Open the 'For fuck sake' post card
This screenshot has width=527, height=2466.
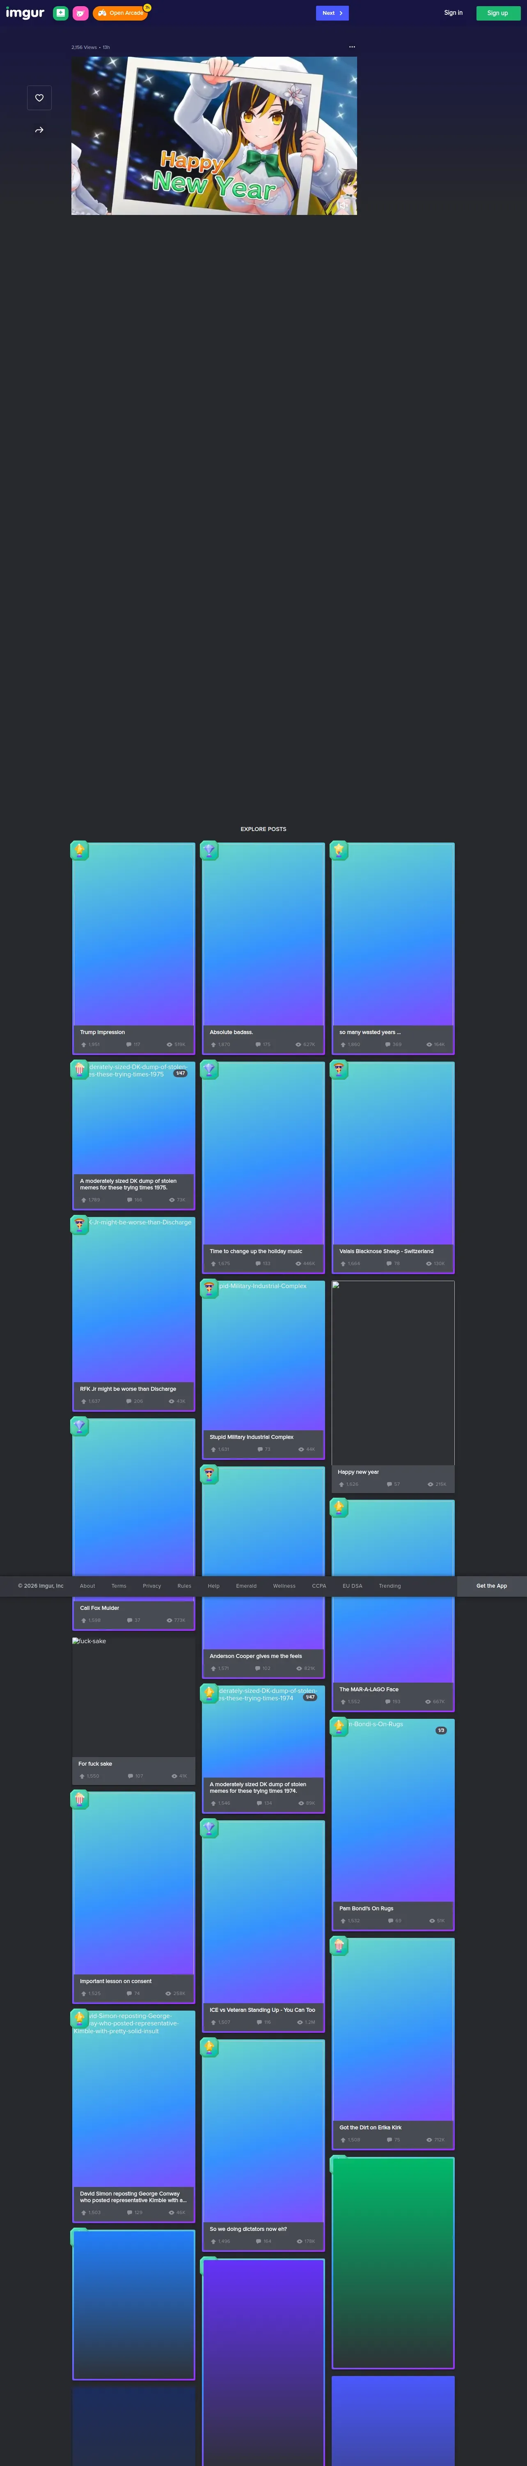(134, 1711)
